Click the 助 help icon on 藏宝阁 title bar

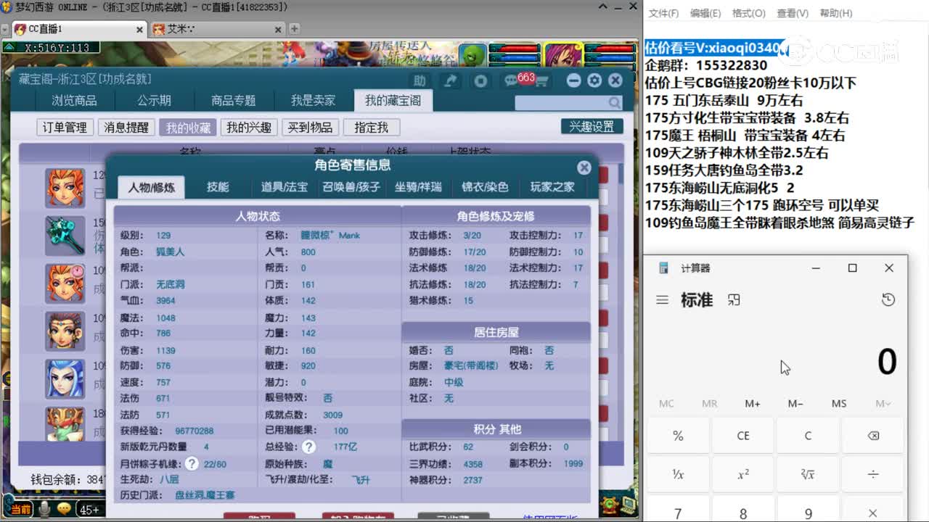point(420,80)
